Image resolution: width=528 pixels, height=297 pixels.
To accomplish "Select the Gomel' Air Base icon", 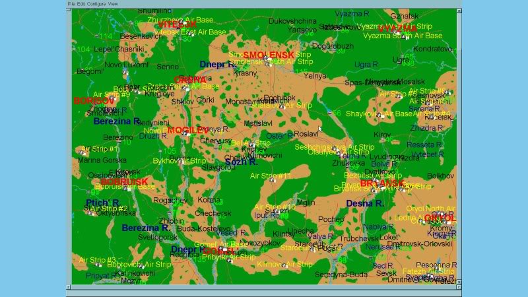I will (x=222, y=249).
